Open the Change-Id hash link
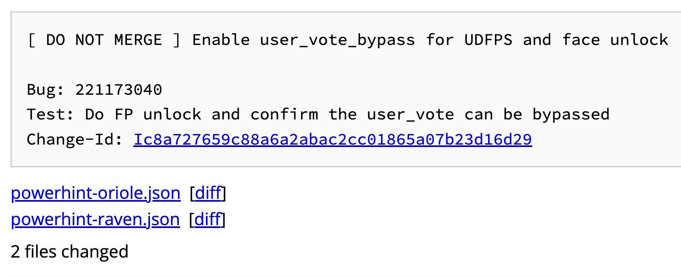 (332, 140)
